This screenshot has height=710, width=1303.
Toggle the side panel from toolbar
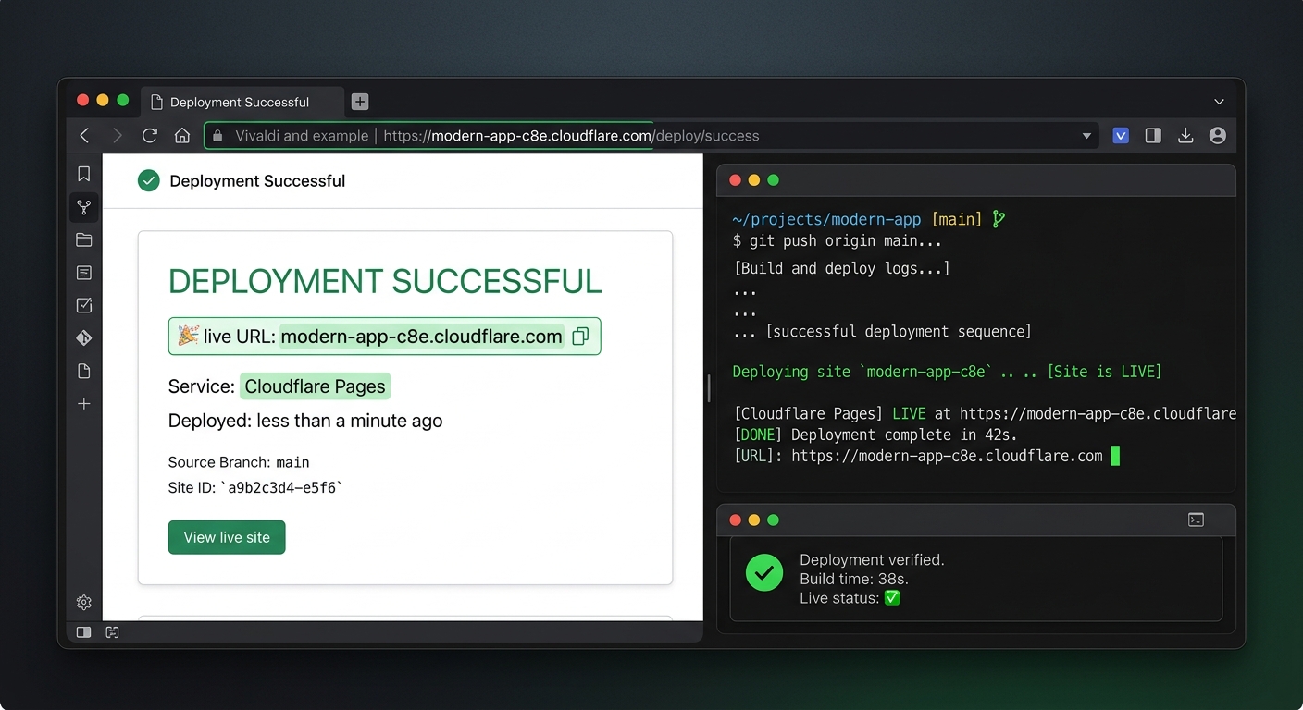(1153, 136)
